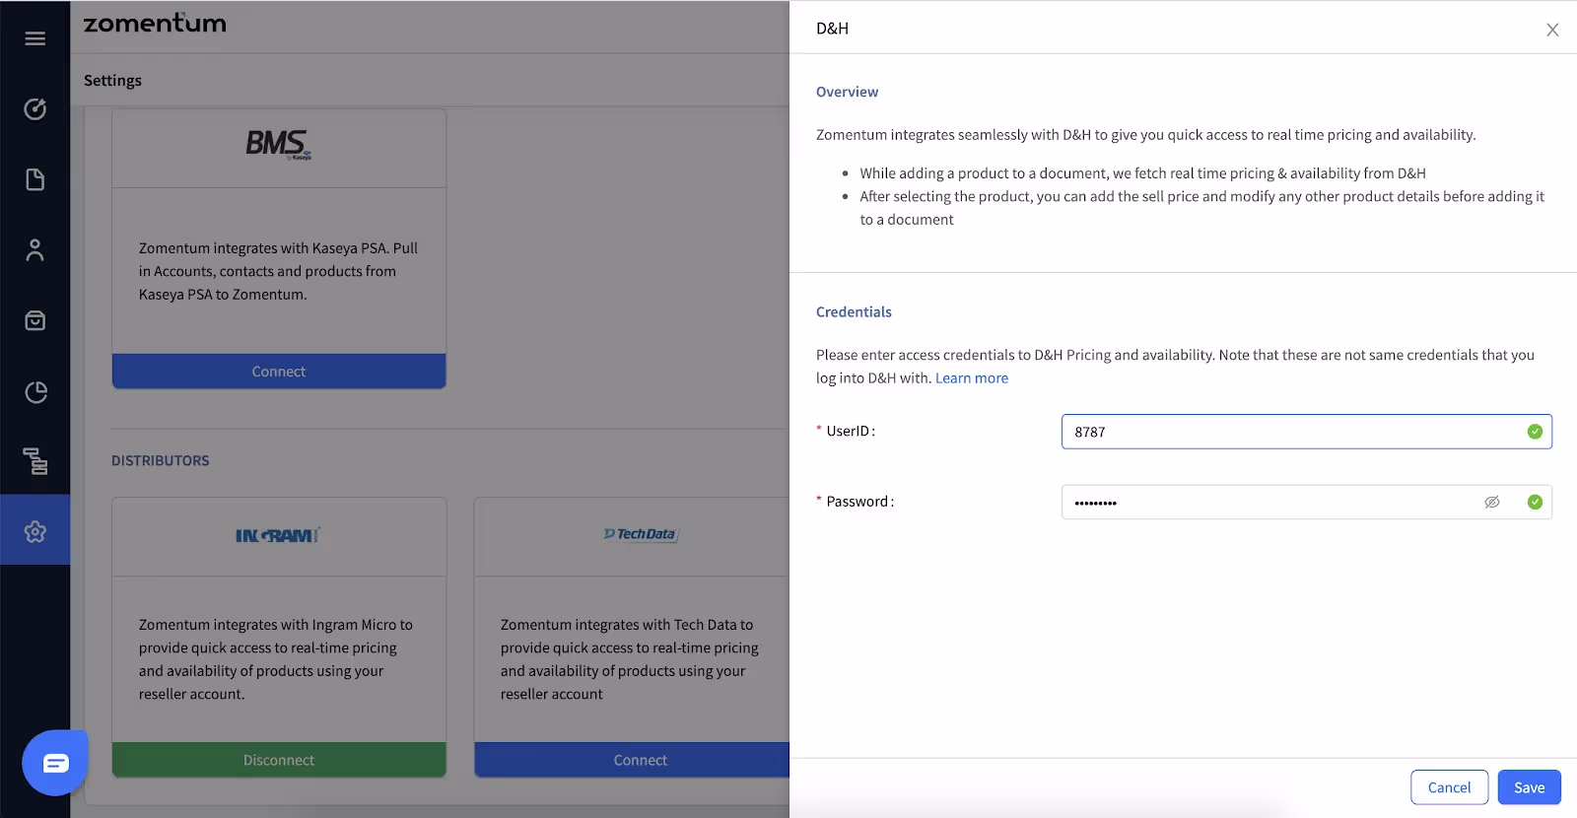This screenshot has height=818, width=1577.
Task: Click the Zomentum logo
Action: point(155,24)
